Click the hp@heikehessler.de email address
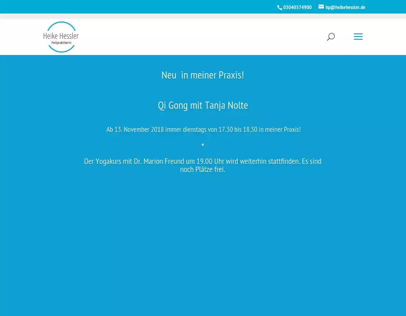 pos(345,8)
